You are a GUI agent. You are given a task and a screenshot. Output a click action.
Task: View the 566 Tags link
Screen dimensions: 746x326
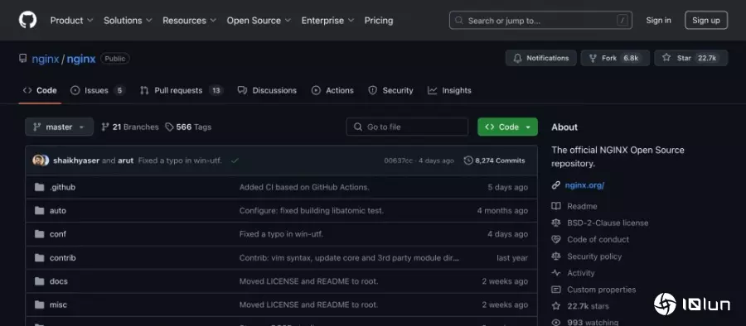click(188, 127)
